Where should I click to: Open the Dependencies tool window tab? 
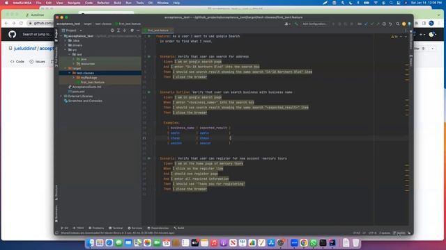158,228
